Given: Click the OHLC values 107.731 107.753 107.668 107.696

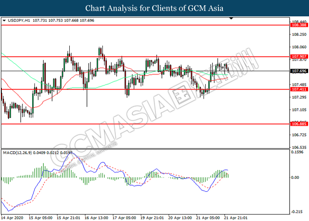Looking at the screenshot, I should [64, 20].
